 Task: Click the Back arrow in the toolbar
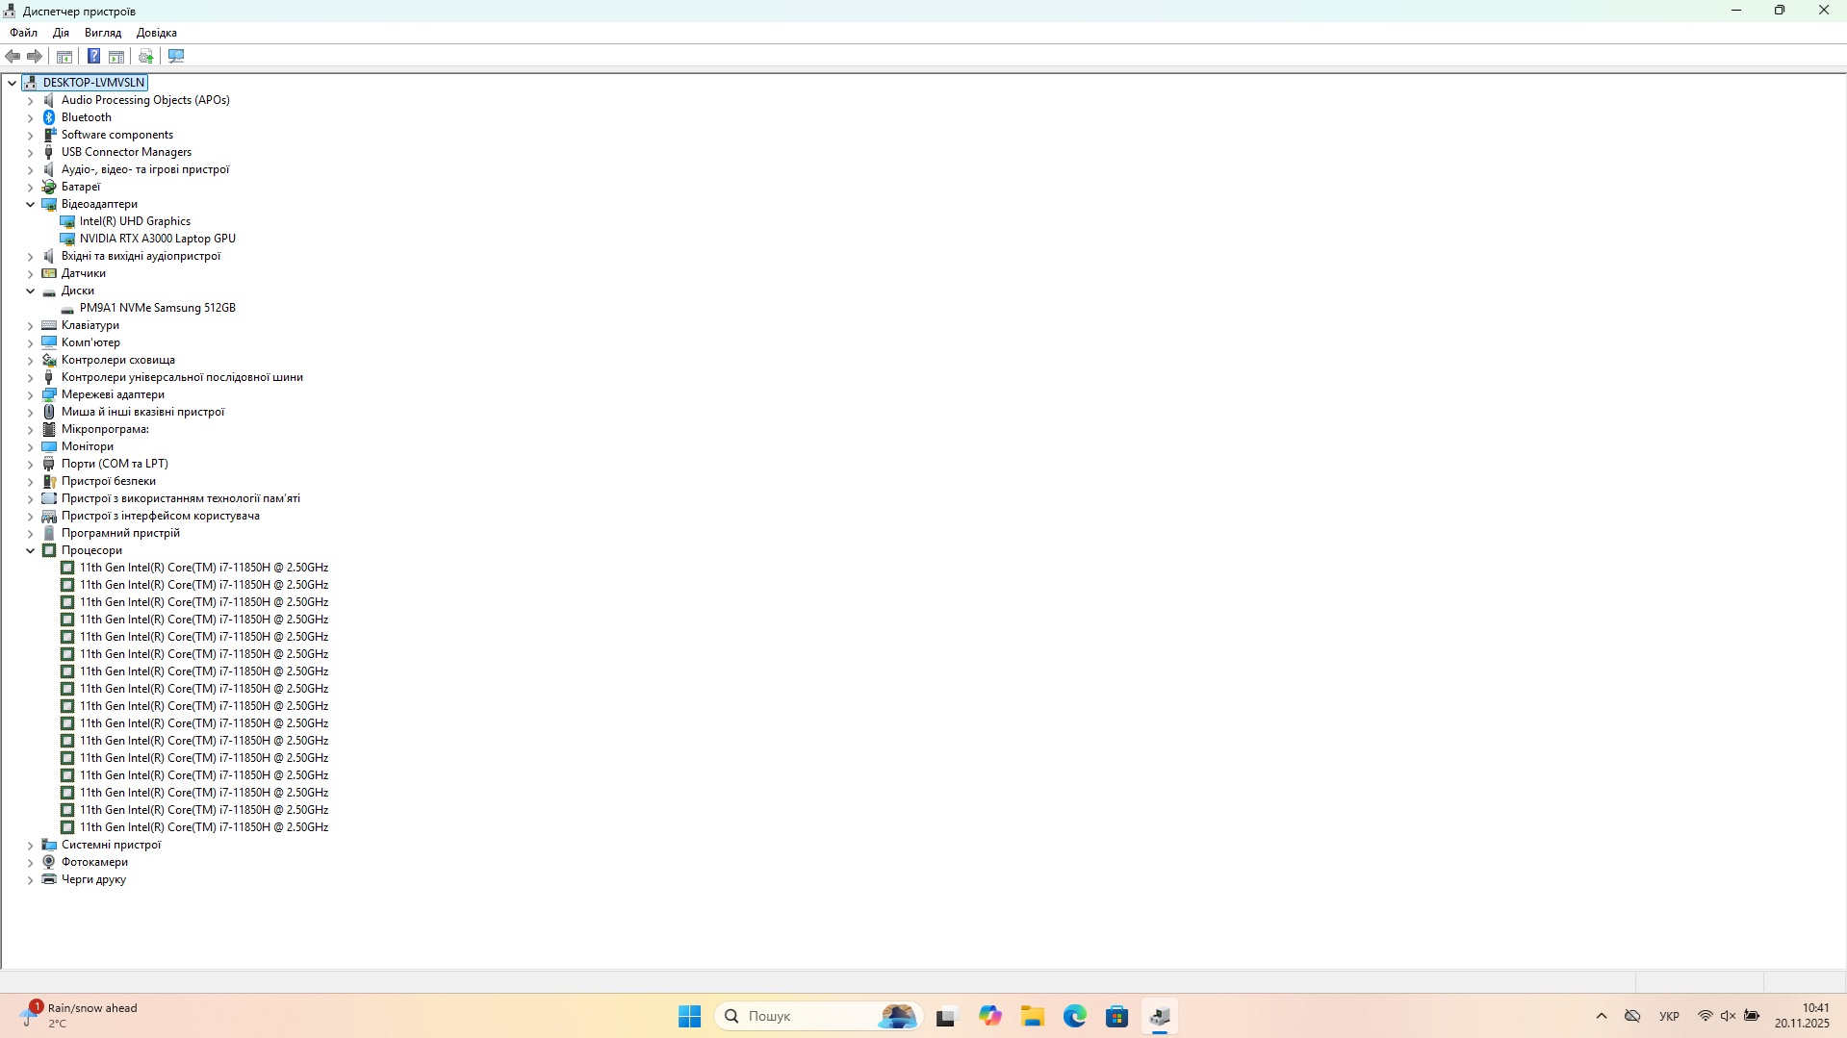13,56
